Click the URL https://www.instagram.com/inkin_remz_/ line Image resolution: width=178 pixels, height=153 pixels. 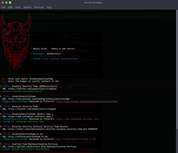click(31, 117)
